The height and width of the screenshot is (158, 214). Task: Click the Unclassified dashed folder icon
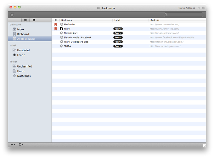point(14,66)
